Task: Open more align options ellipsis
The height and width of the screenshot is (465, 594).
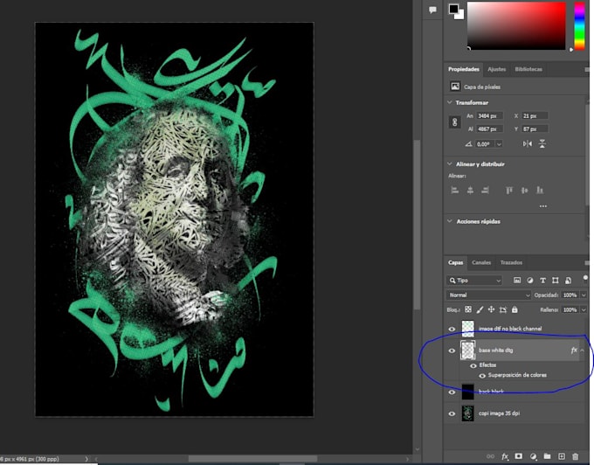Action: coord(542,206)
